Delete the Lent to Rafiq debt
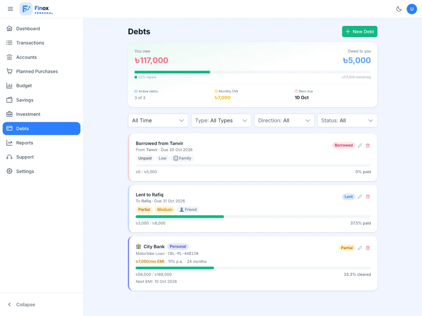Screen dimensions: 422x316 tap(368, 197)
